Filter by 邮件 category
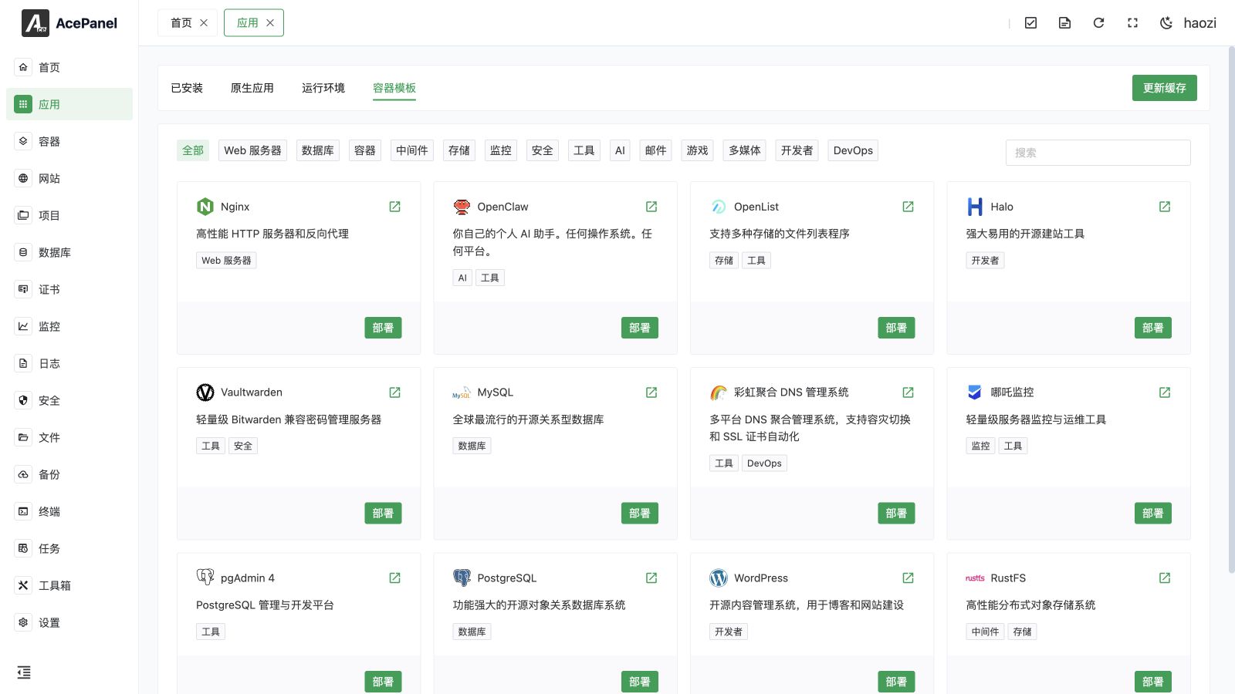 pyautogui.click(x=656, y=150)
